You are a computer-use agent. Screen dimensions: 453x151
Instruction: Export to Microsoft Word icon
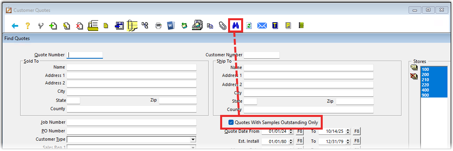point(171,25)
